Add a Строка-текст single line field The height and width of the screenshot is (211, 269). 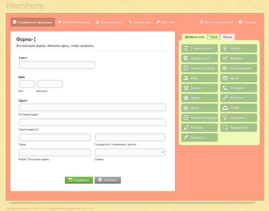pyautogui.click(x=199, y=48)
